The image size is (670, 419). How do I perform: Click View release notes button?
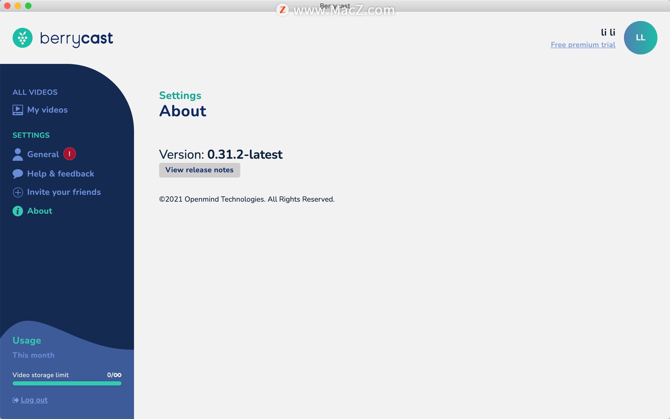coord(200,170)
